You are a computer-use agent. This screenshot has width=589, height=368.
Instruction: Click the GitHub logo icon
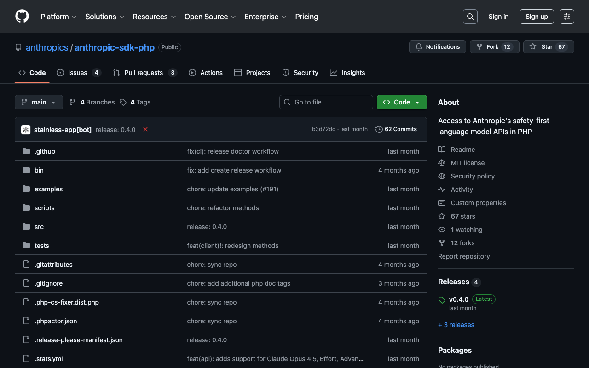tap(22, 17)
